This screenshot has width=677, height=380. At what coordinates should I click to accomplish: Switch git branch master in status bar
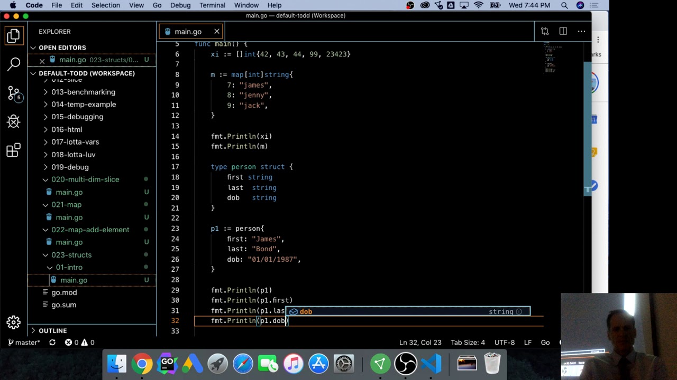(24, 343)
